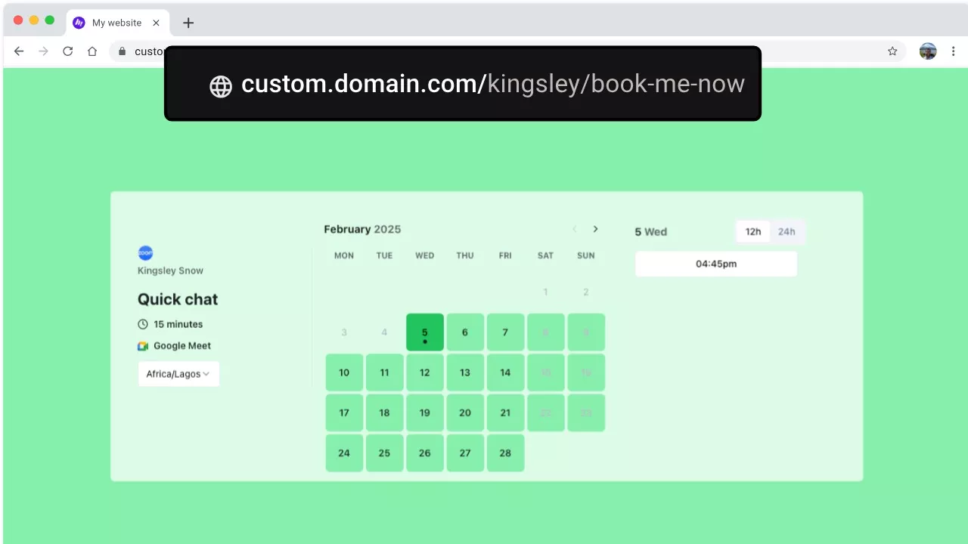This screenshot has width=968, height=544.
Task: Switch time format to 24h
Action: tap(786, 232)
